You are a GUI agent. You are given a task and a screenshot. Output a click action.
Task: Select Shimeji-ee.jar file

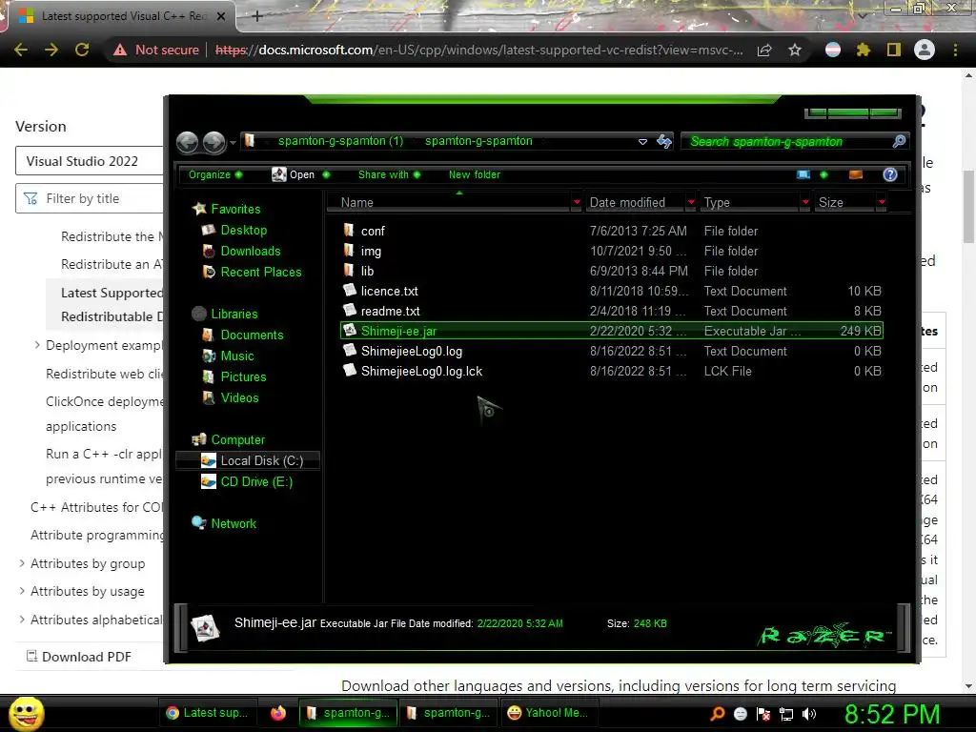(x=611, y=331)
